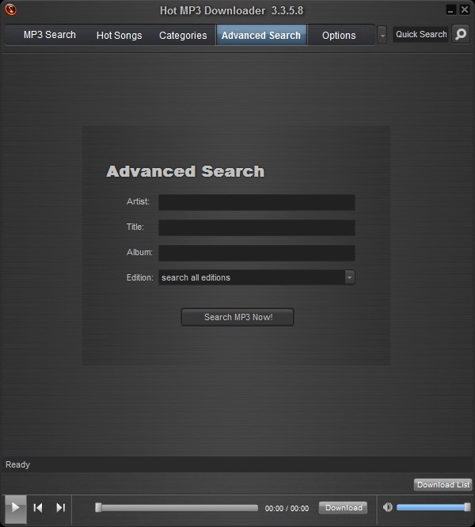Switch to the MP3 Search tab
The width and height of the screenshot is (475, 527).
[x=50, y=35]
